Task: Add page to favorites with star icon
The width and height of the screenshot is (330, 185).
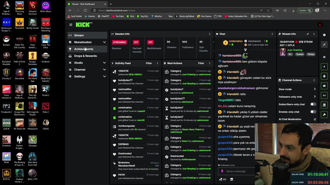Action: click(268, 11)
